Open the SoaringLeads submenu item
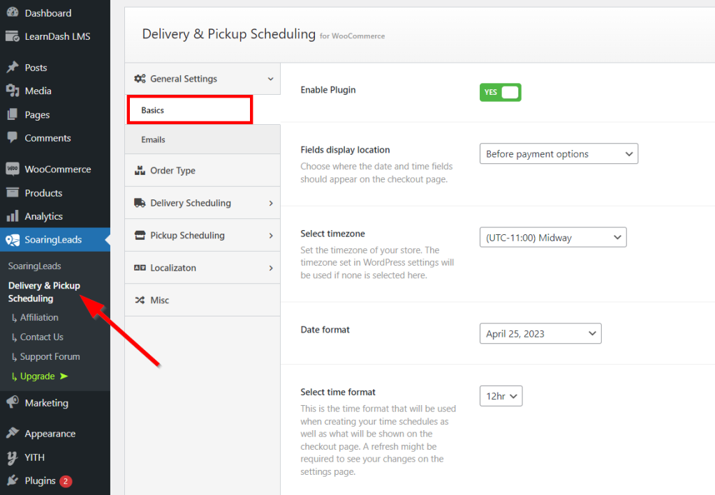This screenshot has width=715, height=495. (35, 266)
